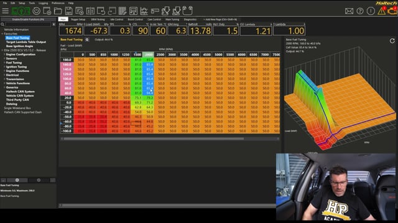398x223 pixels.
Task: Expand the Ignition Tuning tree node
Action: 4,67
